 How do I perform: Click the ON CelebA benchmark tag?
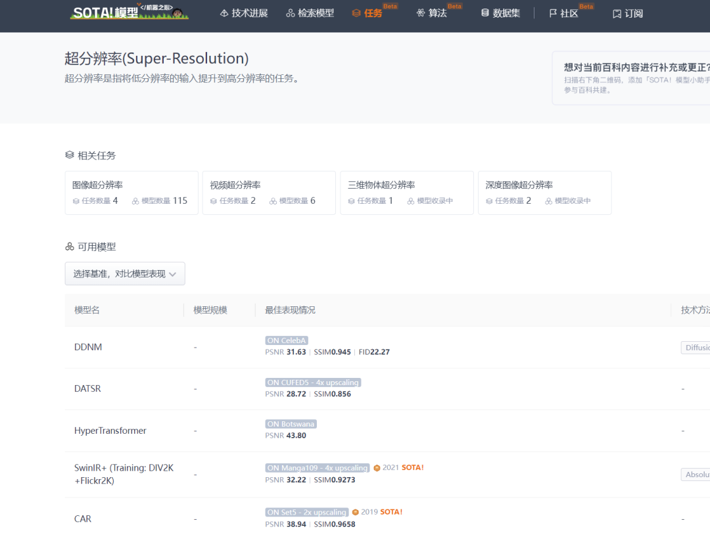click(x=287, y=340)
